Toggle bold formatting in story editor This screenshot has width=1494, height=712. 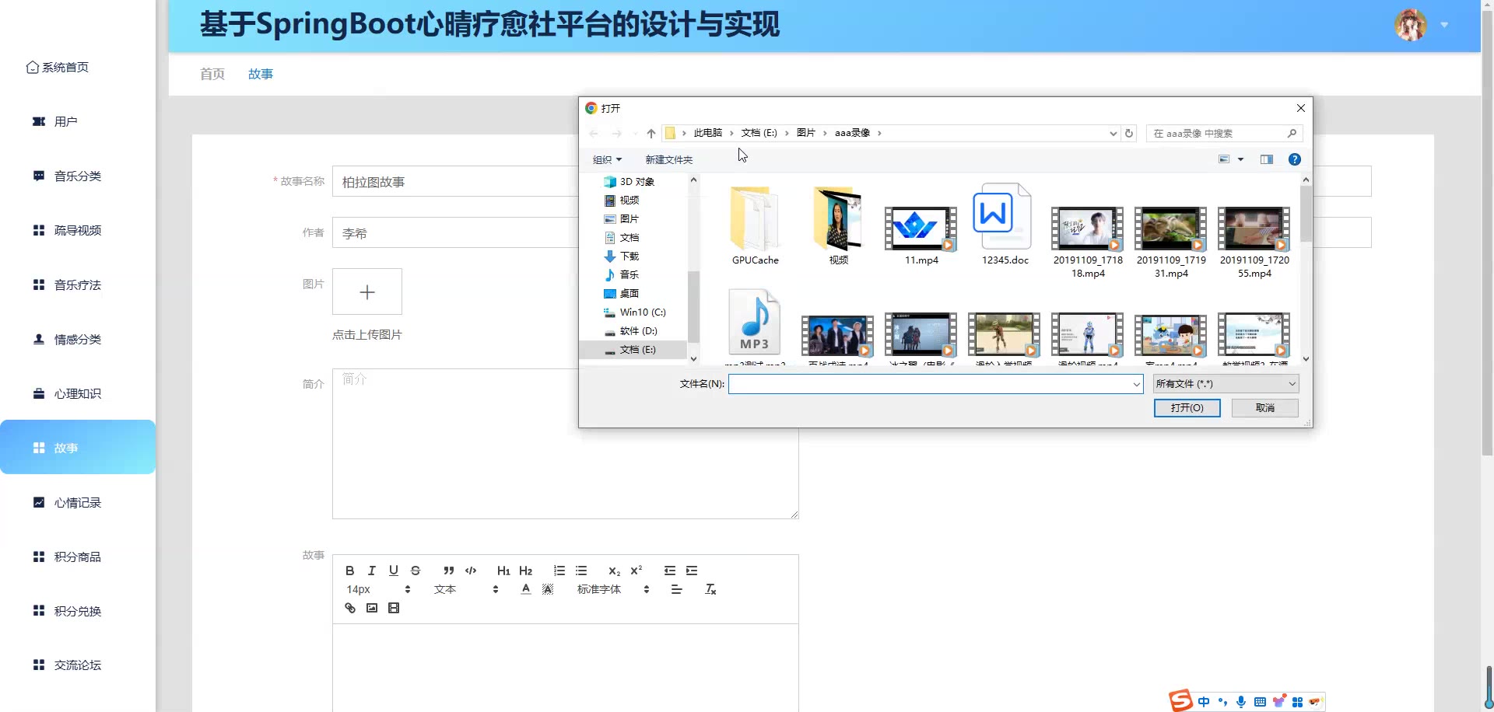[x=349, y=571]
